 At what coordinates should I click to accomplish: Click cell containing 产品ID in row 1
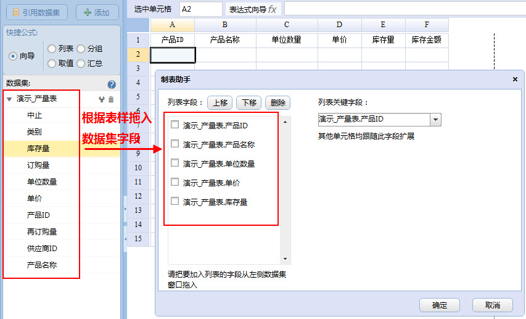click(x=173, y=40)
